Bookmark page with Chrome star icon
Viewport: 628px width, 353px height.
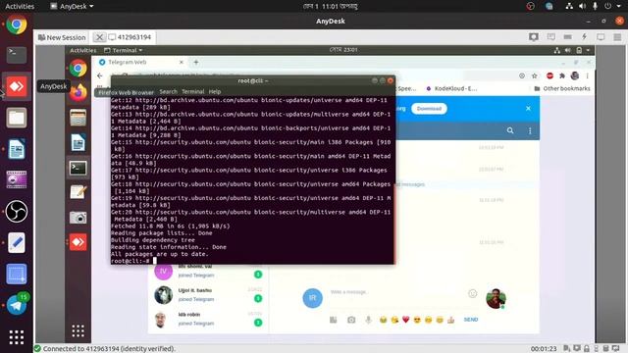point(534,76)
